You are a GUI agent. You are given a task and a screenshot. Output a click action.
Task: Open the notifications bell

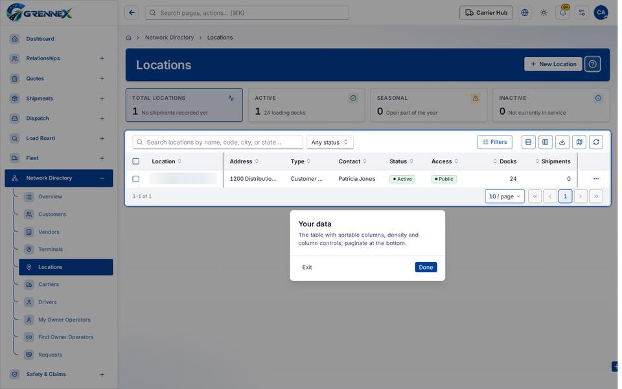click(562, 13)
